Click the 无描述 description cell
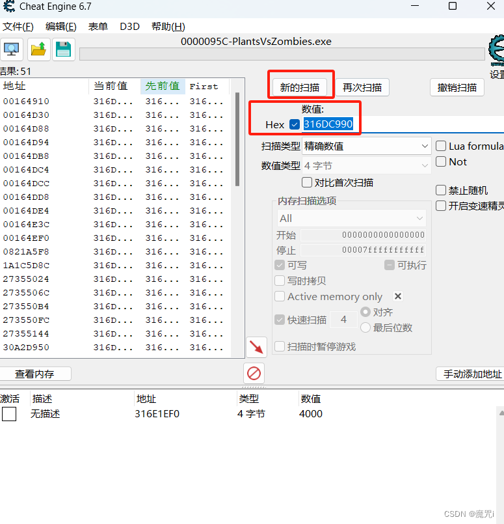Image resolution: width=504 pixels, height=524 pixels. point(46,414)
